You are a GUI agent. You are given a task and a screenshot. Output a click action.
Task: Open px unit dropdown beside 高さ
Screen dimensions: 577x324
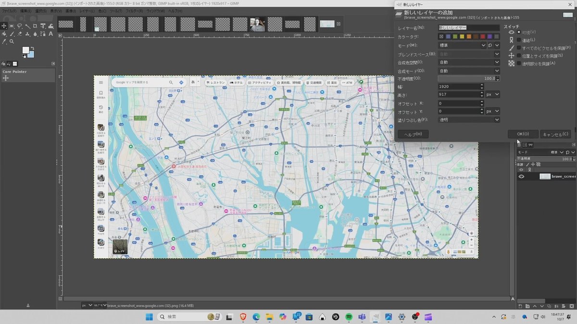(x=492, y=95)
